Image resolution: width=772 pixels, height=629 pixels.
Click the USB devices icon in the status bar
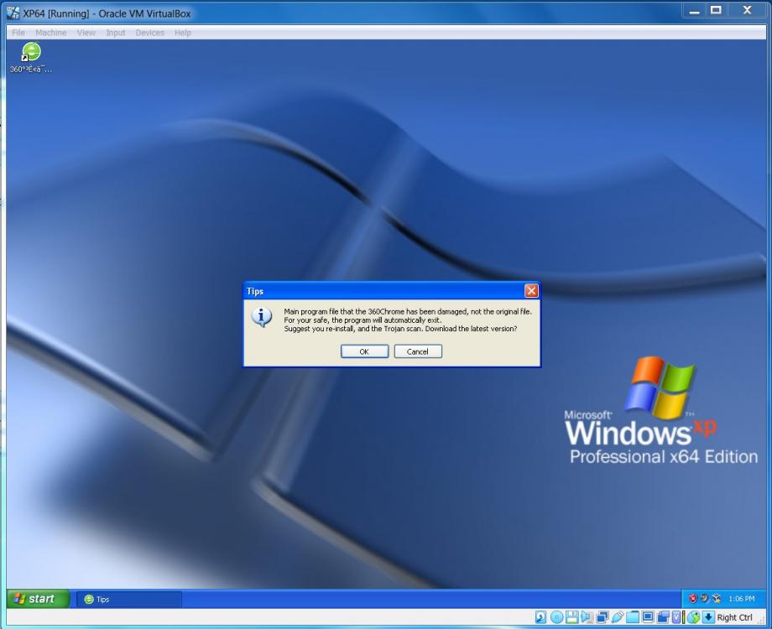[618, 616]
